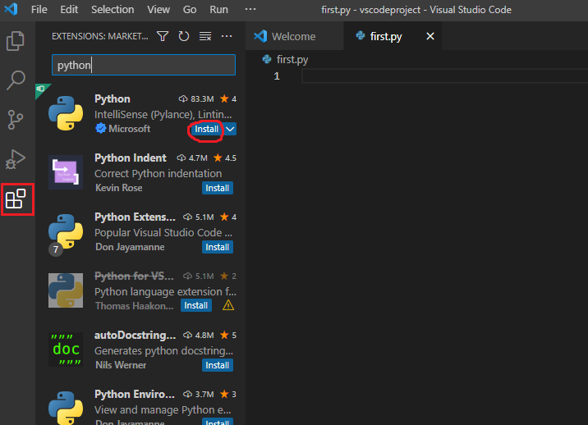
Task: Open the File menu
Action: pyautogui.click(x=39, y=9)
